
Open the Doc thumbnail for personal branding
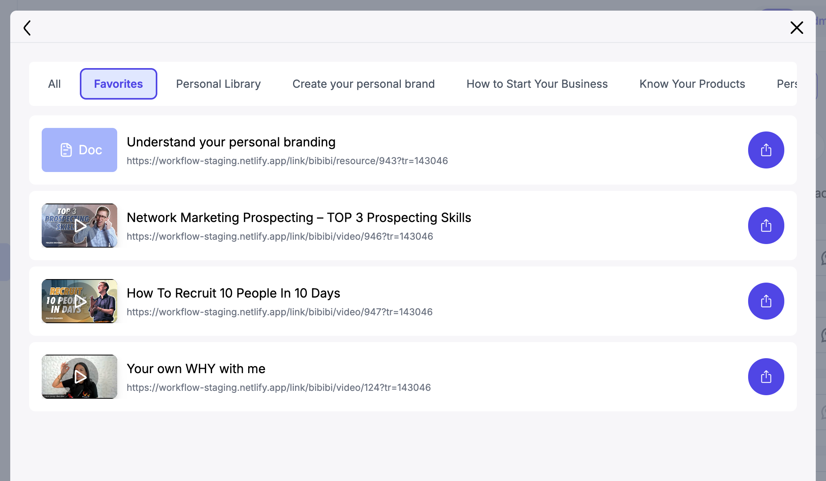click(x=79, y=150)
